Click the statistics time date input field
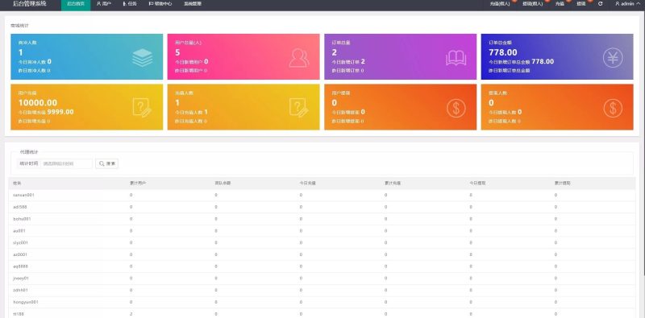The height and width of the screenshot is (318, 645). click(67, 163)
